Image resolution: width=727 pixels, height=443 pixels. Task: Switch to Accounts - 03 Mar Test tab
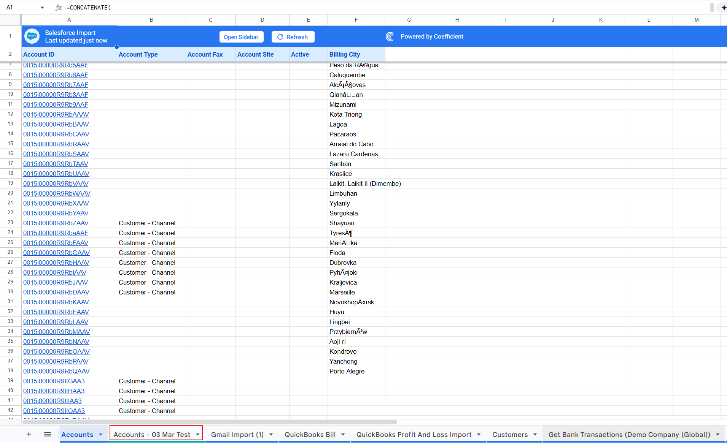(x=152, y=435)
